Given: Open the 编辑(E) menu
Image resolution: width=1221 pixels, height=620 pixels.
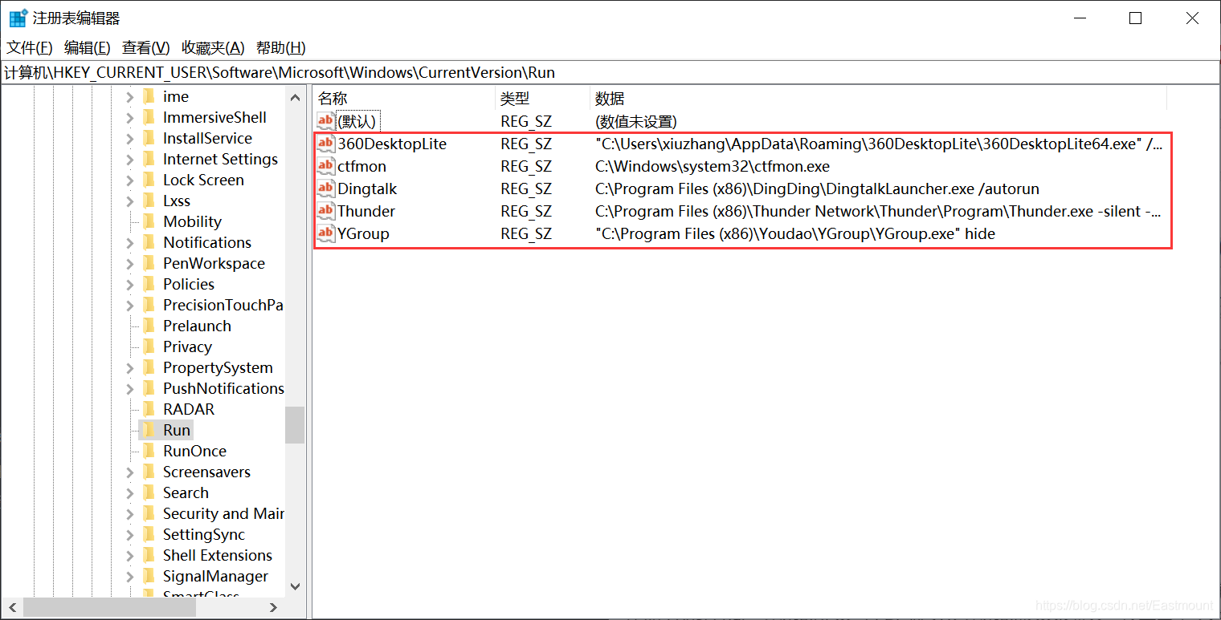Looking at the screenshot, I should (x=88, y=48).
